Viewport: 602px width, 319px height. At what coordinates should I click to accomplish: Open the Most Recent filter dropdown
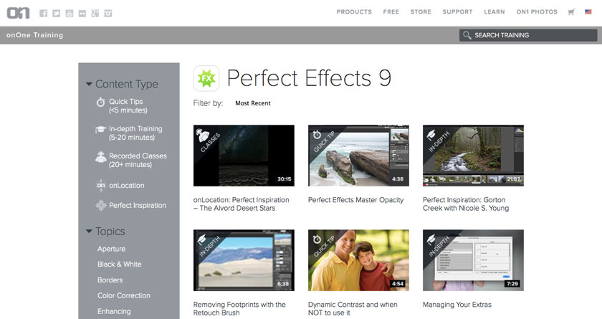252,103
